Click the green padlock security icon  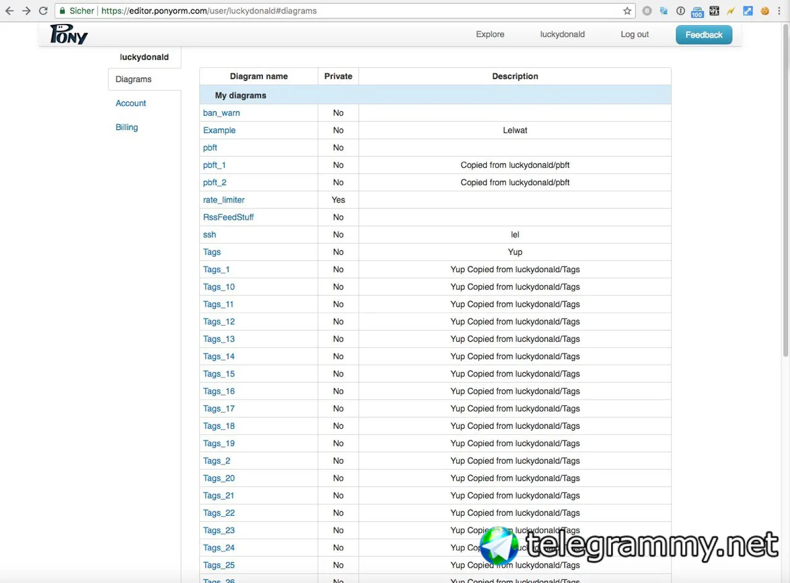(62, 10)
